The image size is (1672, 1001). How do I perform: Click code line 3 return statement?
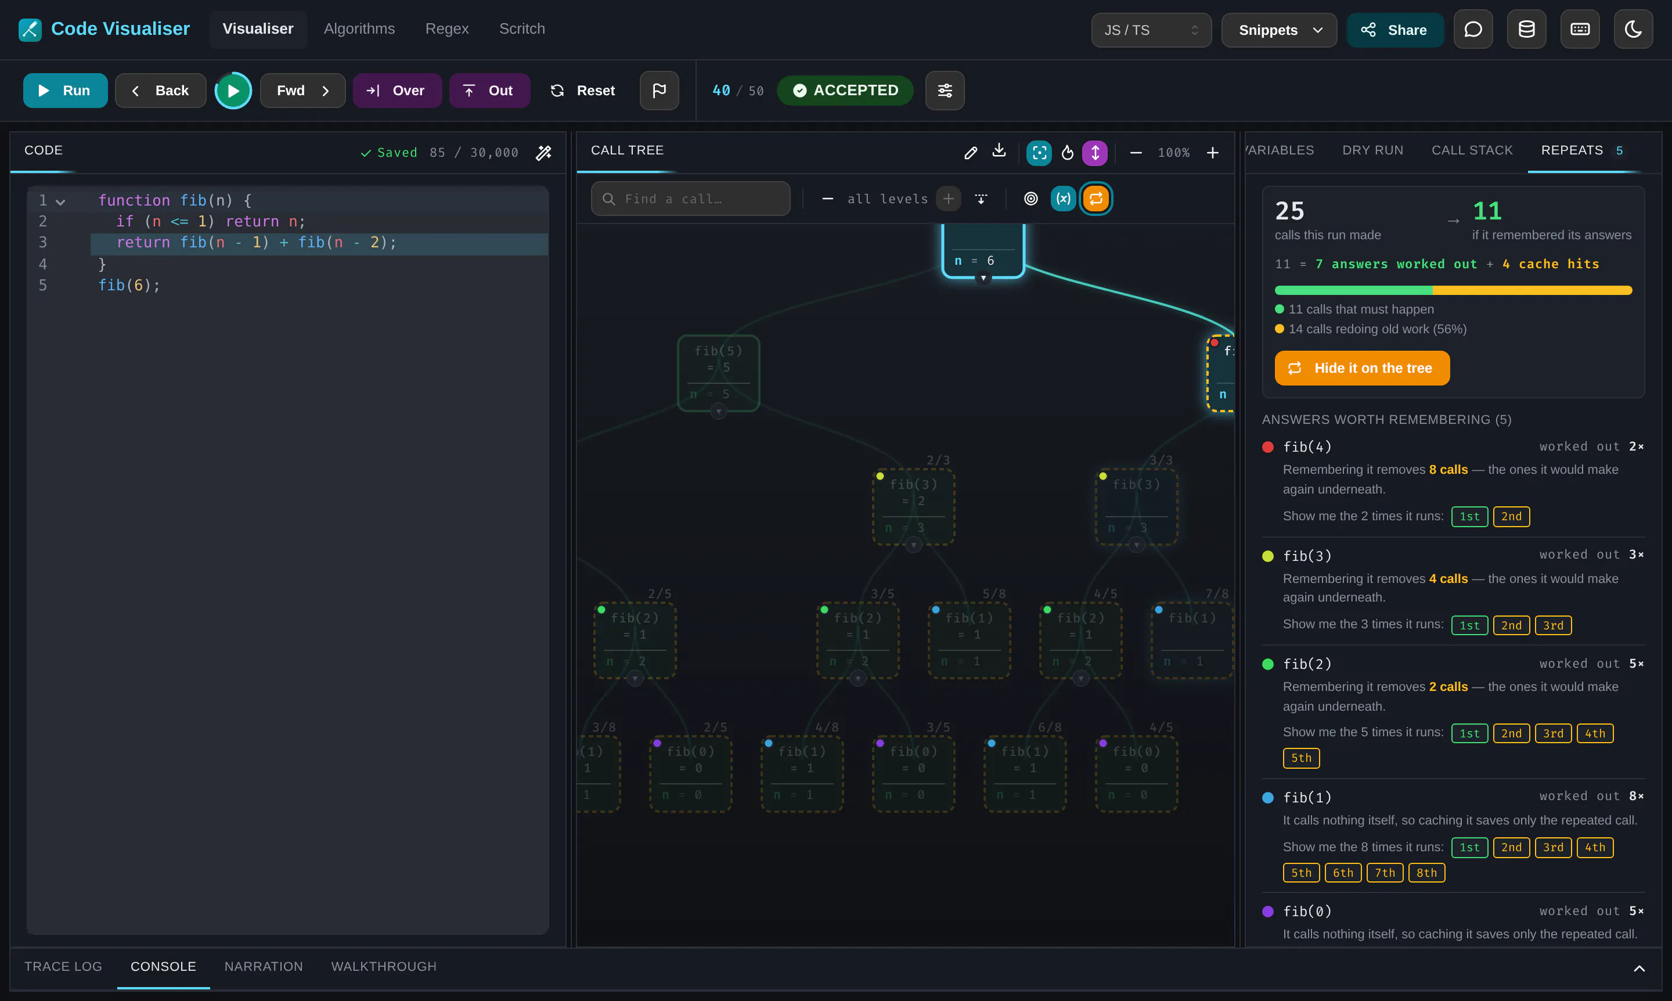click(319, 243)
